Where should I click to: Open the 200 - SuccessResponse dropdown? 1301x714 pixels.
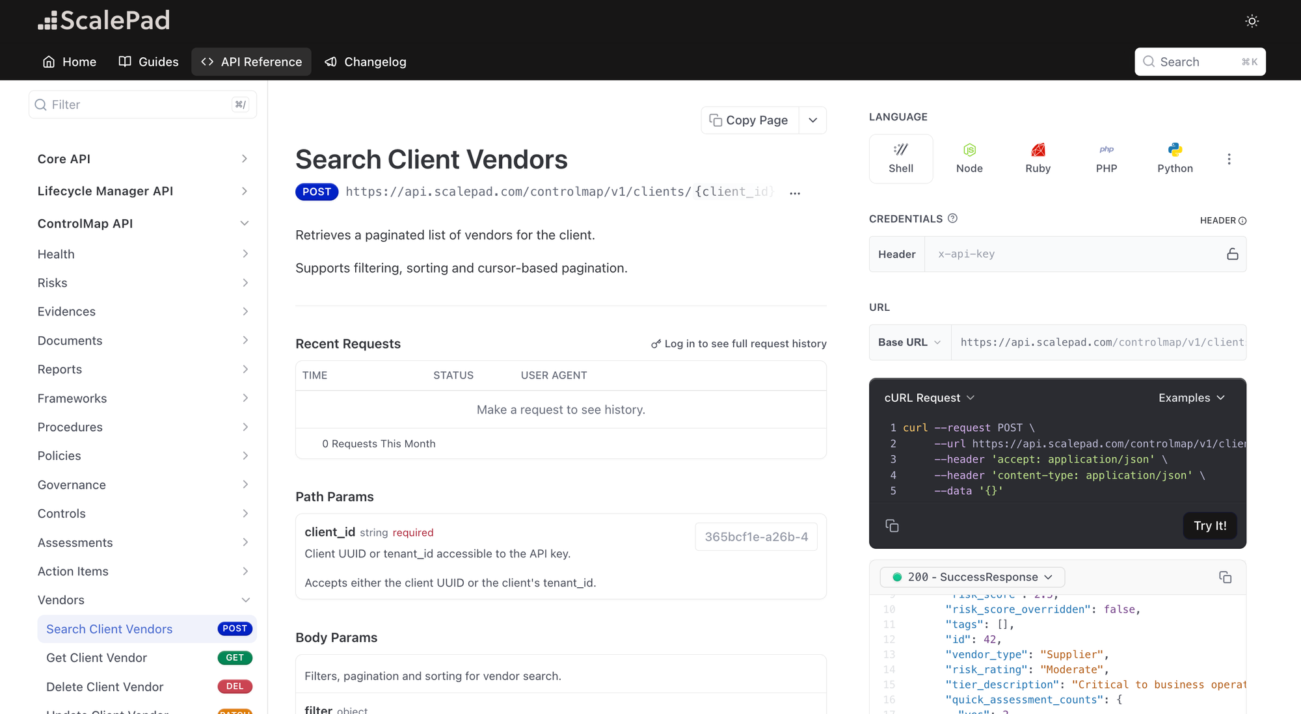(972, 577)
